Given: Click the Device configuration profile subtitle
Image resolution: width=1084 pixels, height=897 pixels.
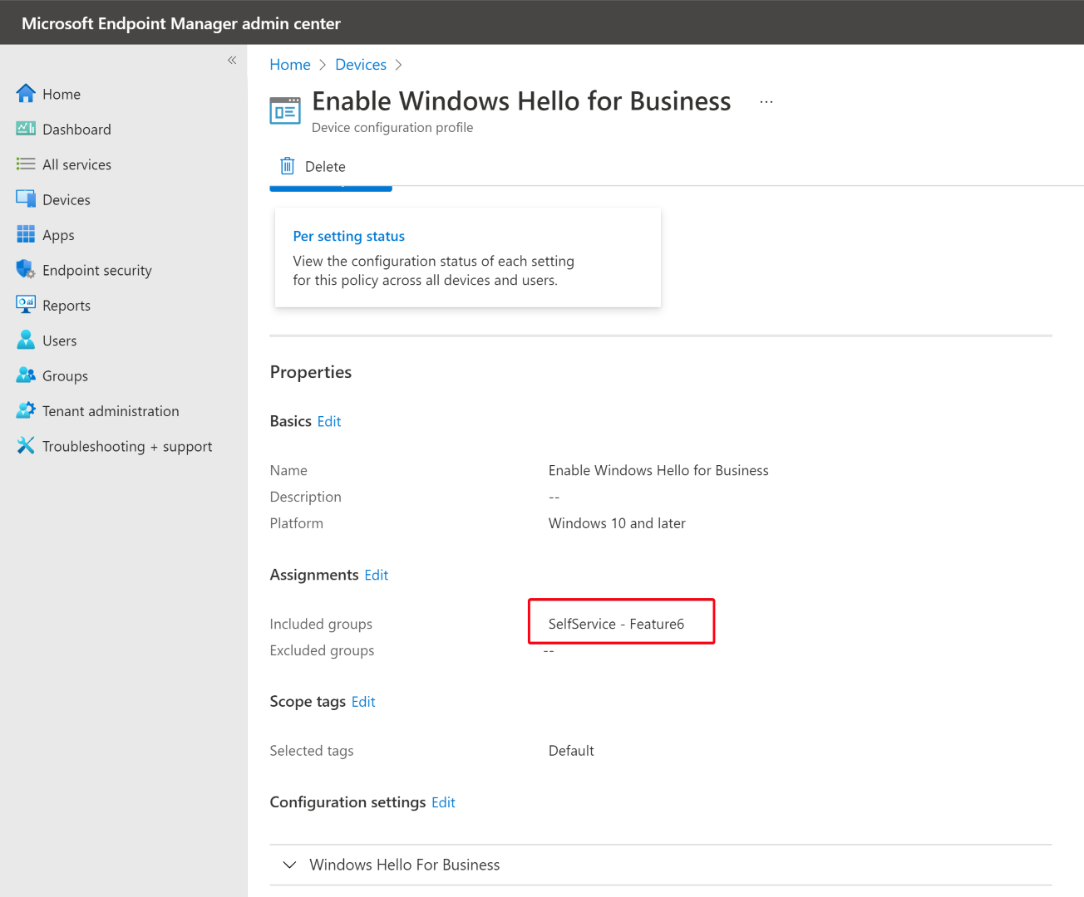Looking at the screenshot, I should point(392,127).
